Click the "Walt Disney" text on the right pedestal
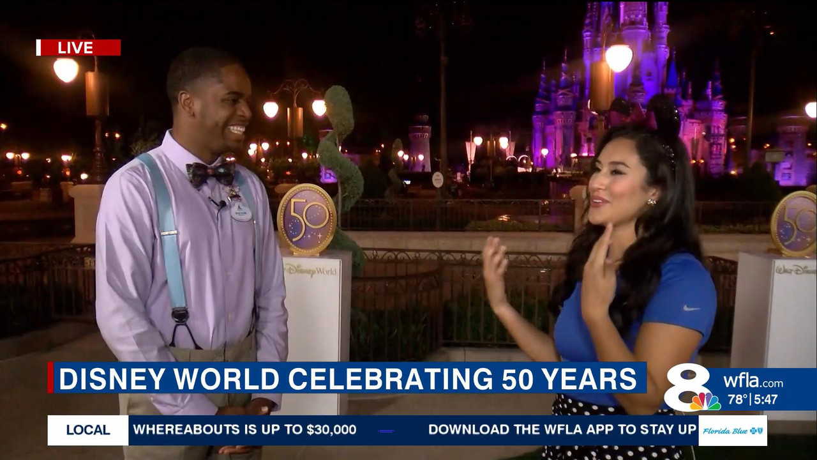817x460 pixels. (796, 270)
